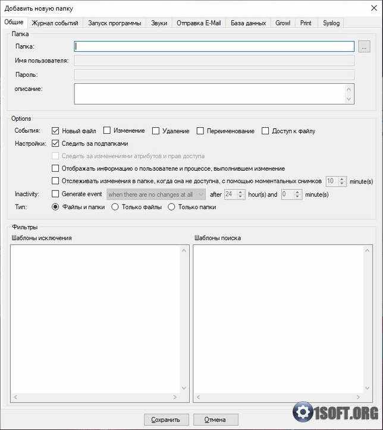Click up arrow of Шаблоны поиска scrollbar
The height and width of the screenshot is (430, 383).
[x=368, y=250]
